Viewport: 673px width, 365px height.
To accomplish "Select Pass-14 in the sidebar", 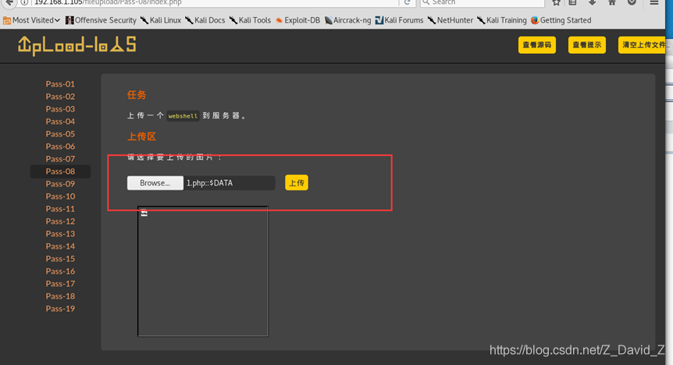I will pyautogui.click(x=60, y=246).
